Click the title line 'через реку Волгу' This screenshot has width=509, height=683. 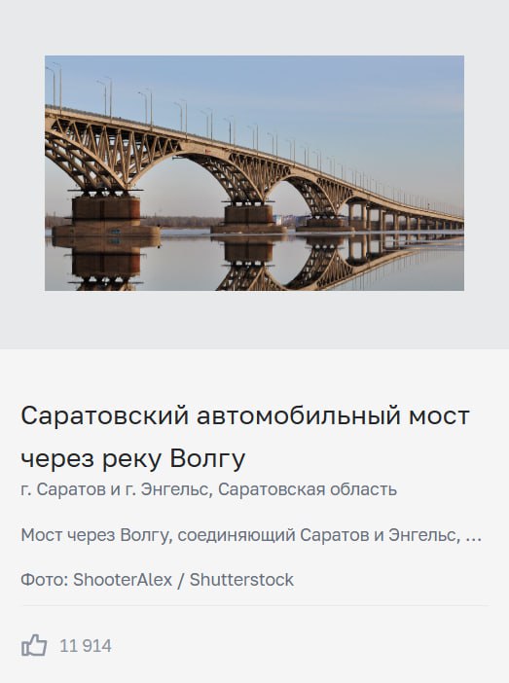[133, 458]
